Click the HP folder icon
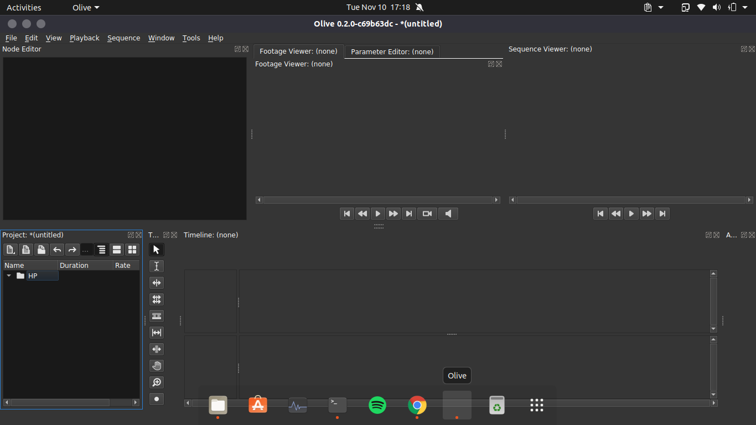This screenshot has height=425, width=756. (20, 276)
